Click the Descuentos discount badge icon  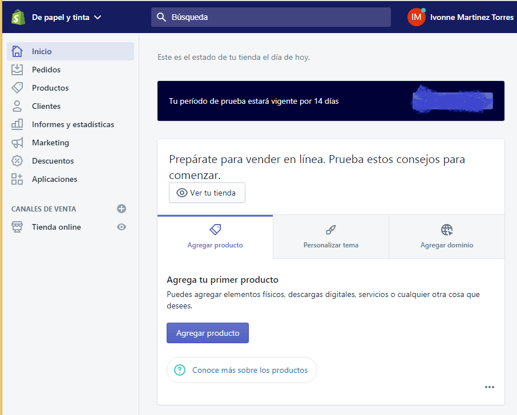tap(17, 161)
